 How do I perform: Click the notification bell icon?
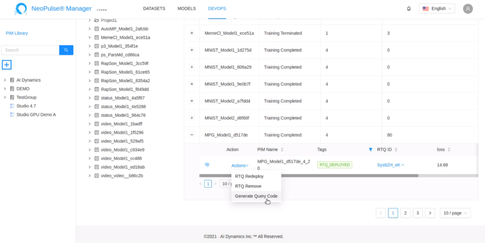(x=409, y=9)
